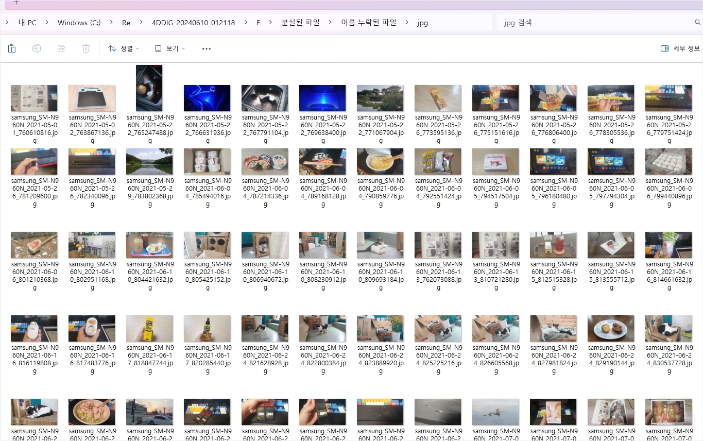Go to the F breadcrumb folder
This screenshot has width=703, height=441.
click(258, 23)
